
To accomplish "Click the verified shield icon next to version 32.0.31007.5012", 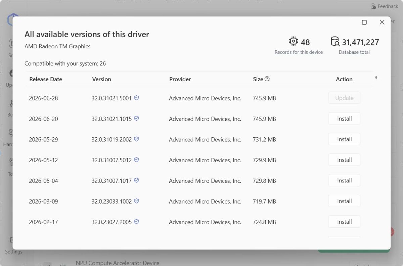I will (x=136, y=160).
